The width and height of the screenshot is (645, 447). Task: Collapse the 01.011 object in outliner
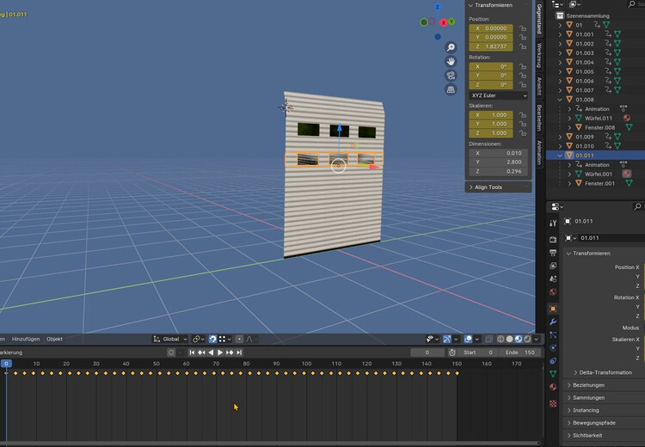pyautogui.click(x=560, y=156)
